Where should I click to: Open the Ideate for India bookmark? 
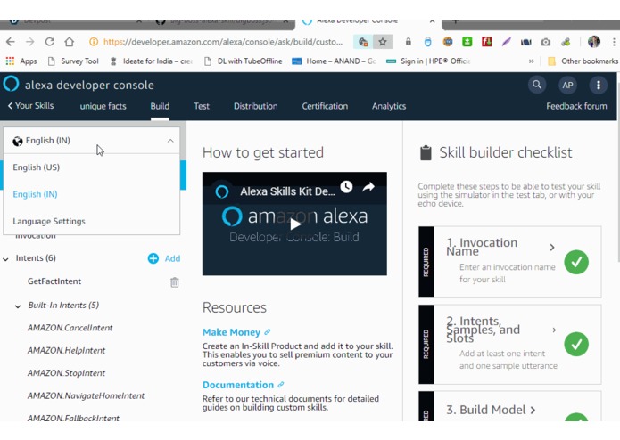point(151,61)
